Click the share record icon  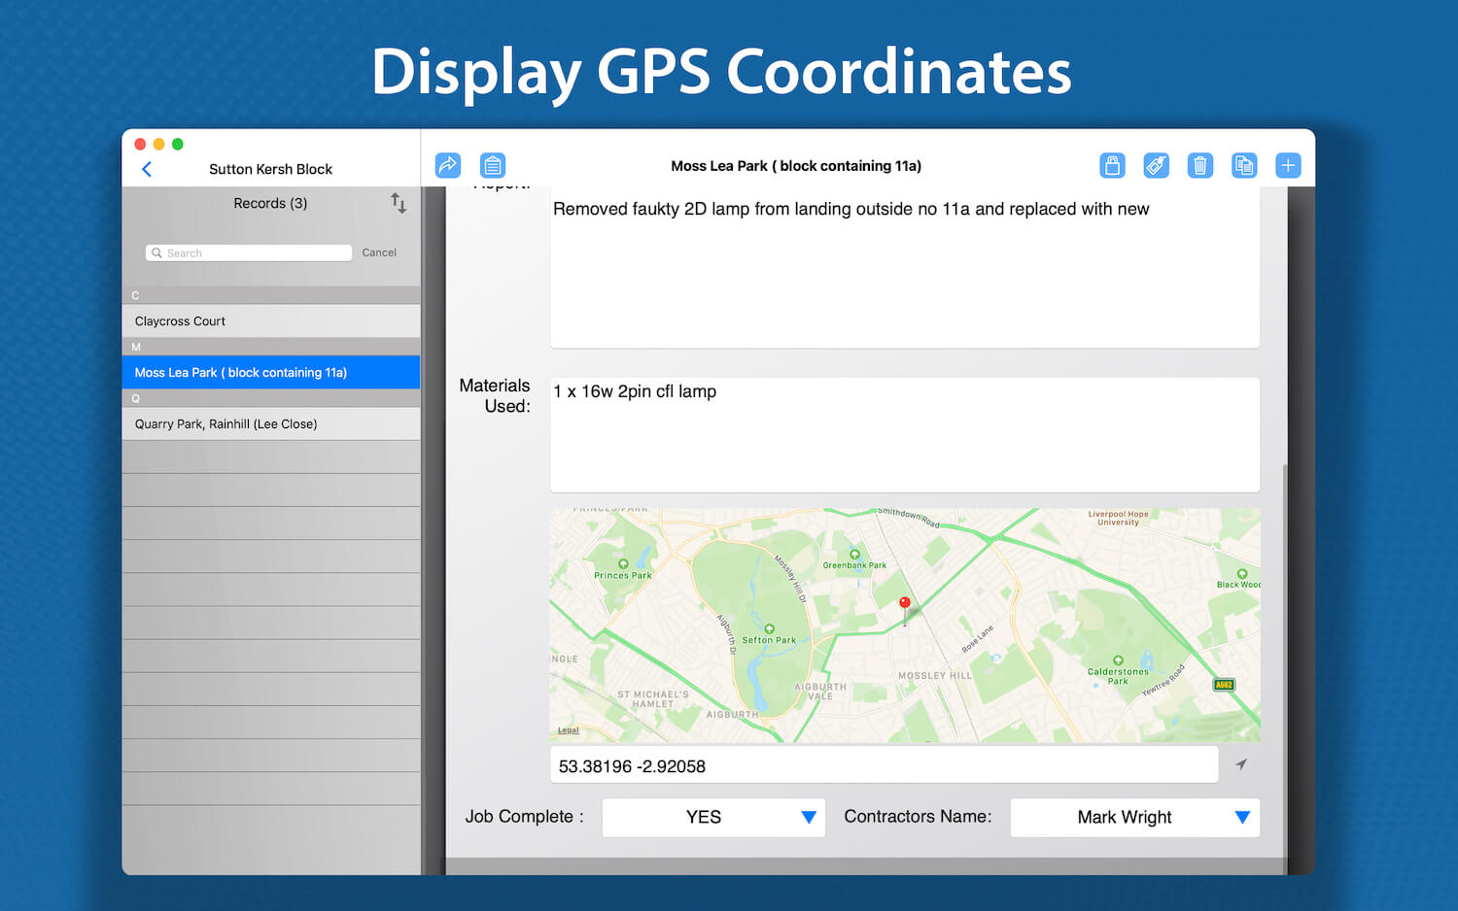tap(447, 165)
